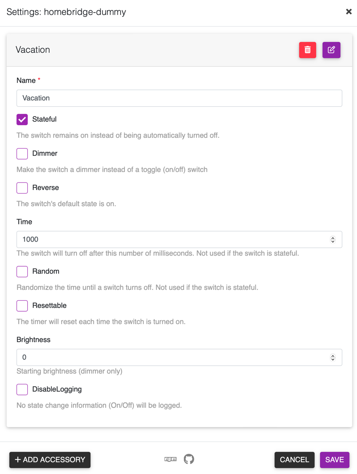Tick the Random checkbox
Viewport: 357px width, 474px height.
[22, 271]
